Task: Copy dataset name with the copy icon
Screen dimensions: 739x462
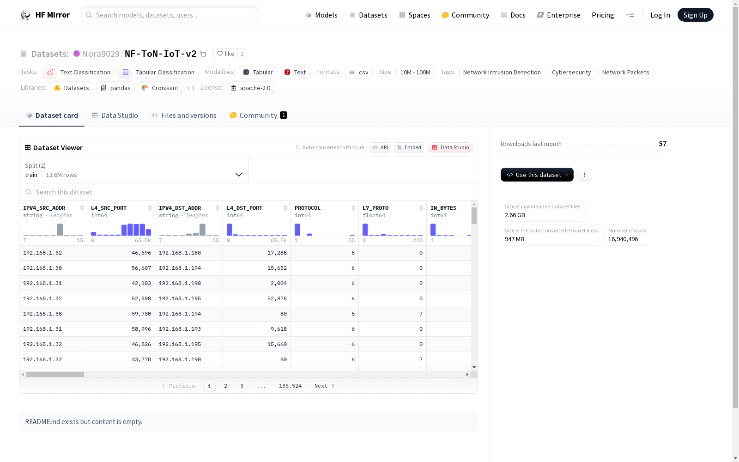Action: (203, 54)
